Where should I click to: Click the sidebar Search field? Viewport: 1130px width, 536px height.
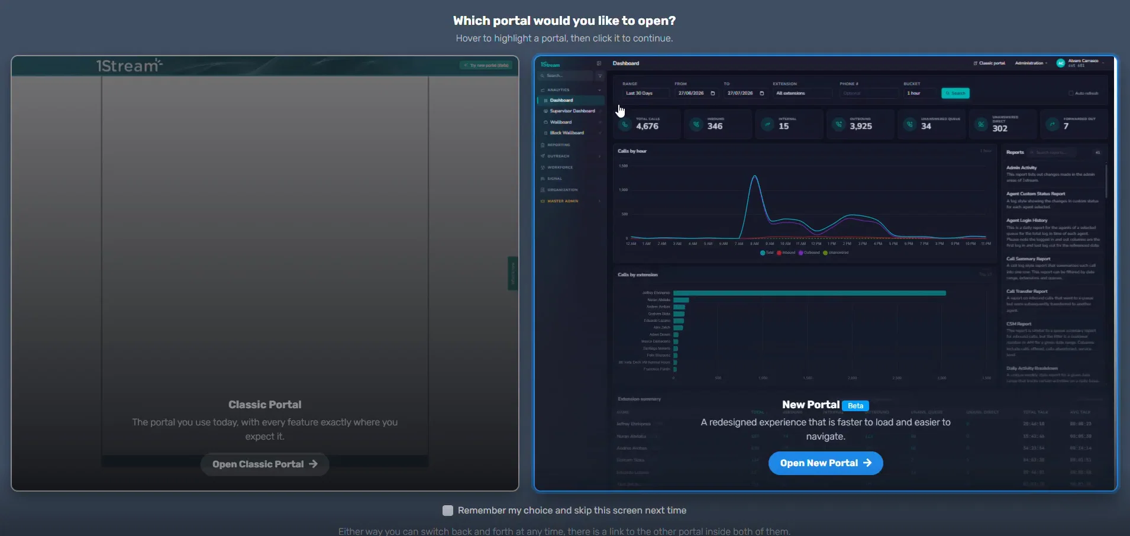pos(566,76)
